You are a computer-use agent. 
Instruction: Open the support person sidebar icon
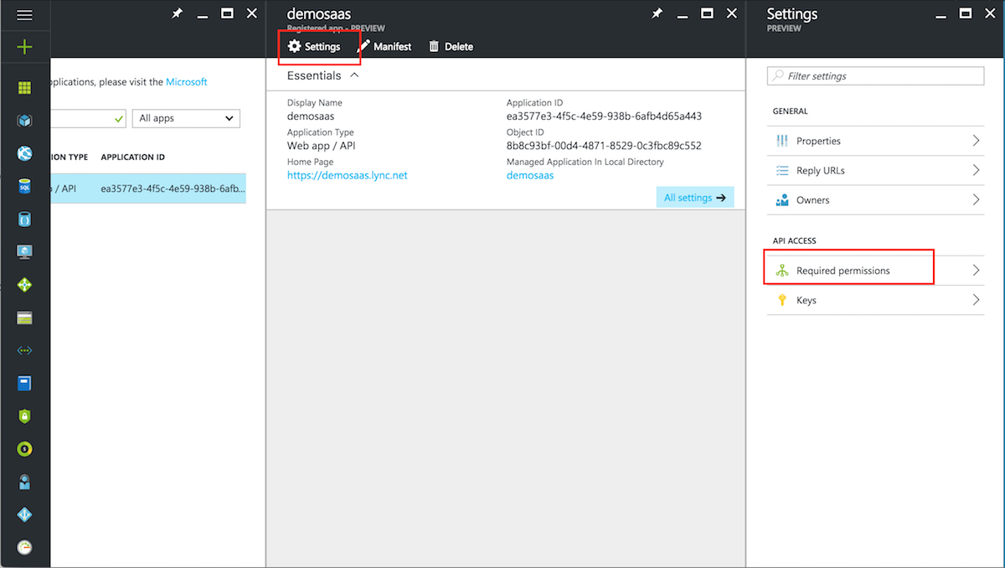click(x=24, y=482)
